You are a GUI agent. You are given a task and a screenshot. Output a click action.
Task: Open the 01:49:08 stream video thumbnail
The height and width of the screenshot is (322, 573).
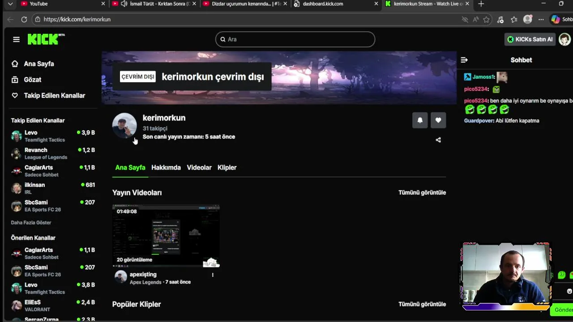[x=166, y=236]
